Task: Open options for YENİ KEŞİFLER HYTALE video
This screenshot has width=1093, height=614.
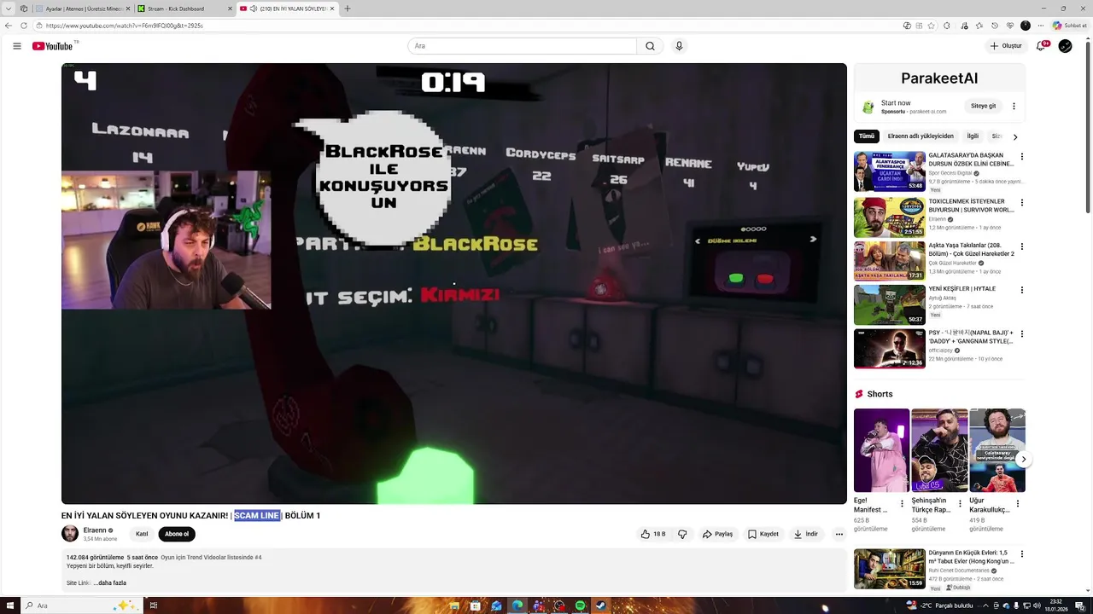Action: coord(1021,290)
